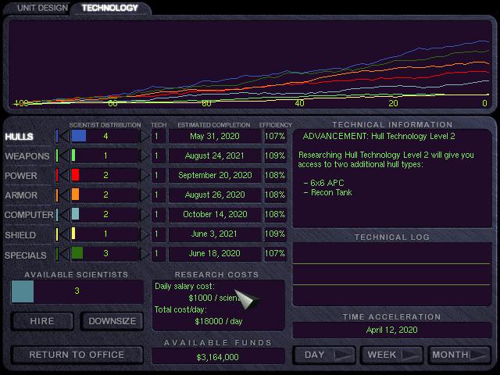Decrease scientists assigned to Hulls
Image resolution: width=500 pixels, height=375 pixels.
(62, 137)
